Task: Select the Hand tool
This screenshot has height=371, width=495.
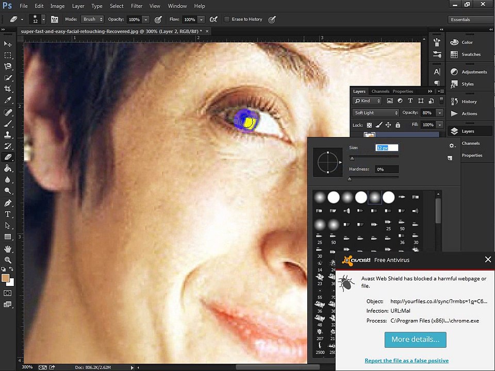Action: coord(8,249)
